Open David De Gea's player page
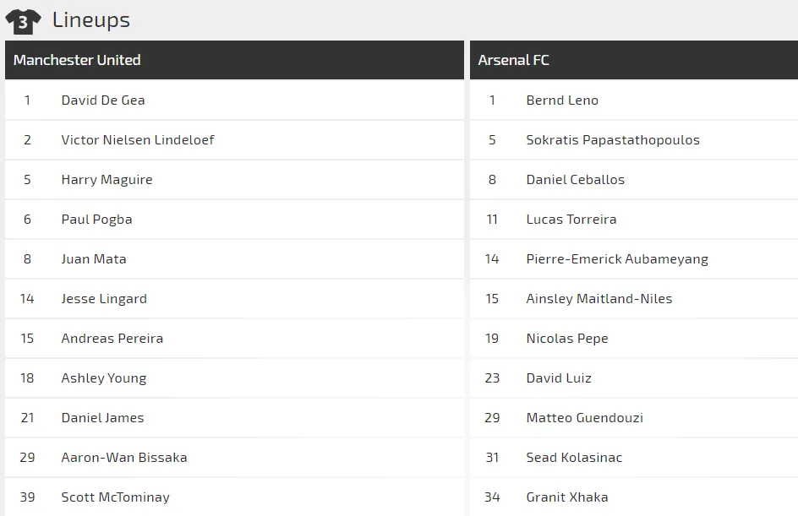The width and height of the screenshot is (798, 516). 103,100
